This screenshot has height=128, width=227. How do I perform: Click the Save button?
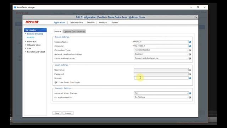[x=57, y=113]
